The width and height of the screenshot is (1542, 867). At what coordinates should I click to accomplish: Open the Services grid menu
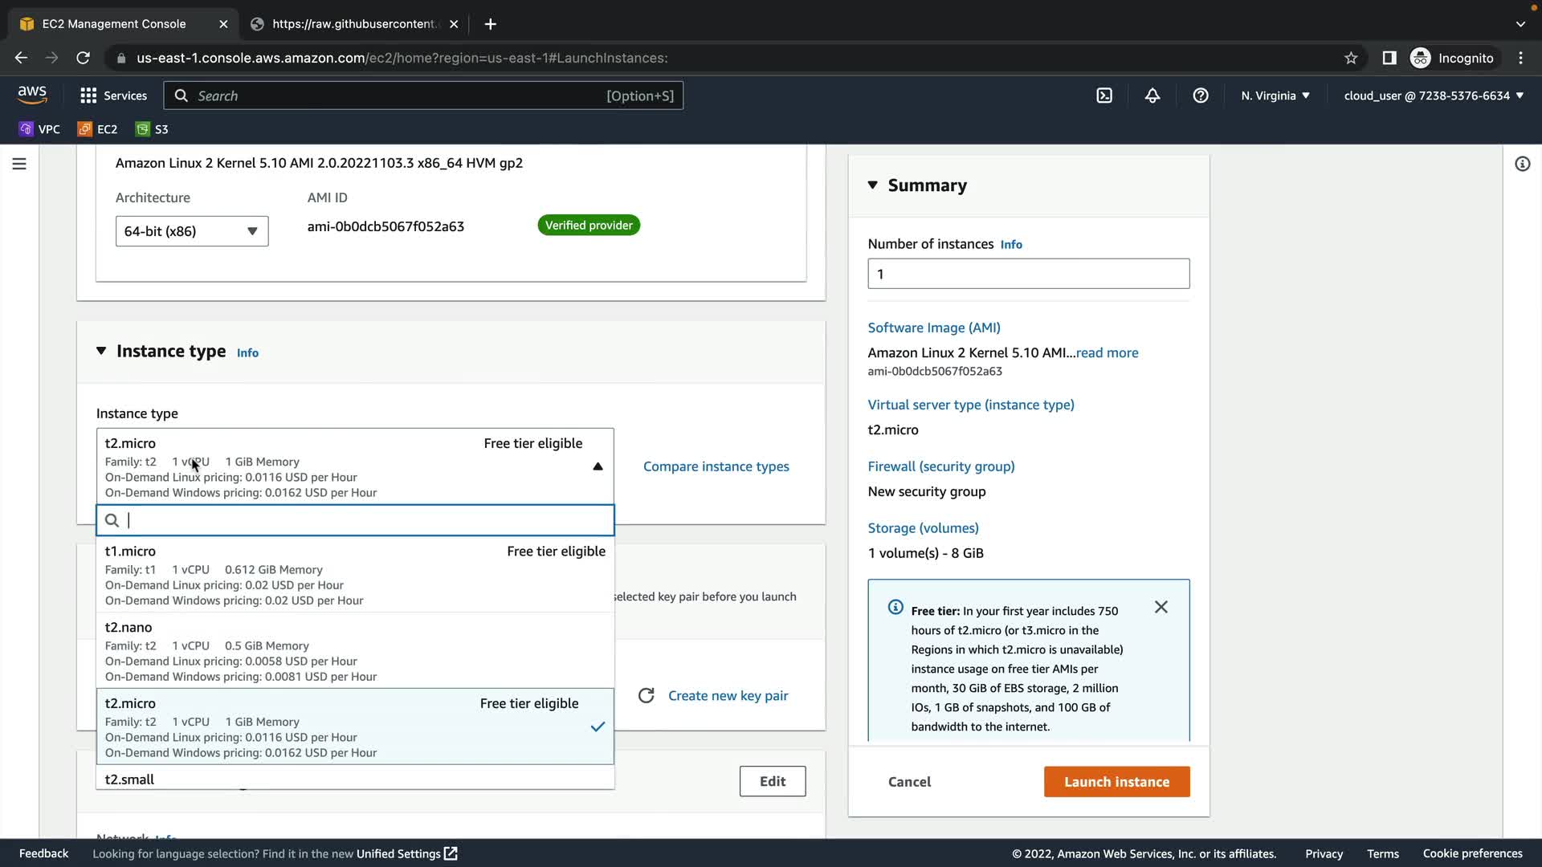coord(113,96)
